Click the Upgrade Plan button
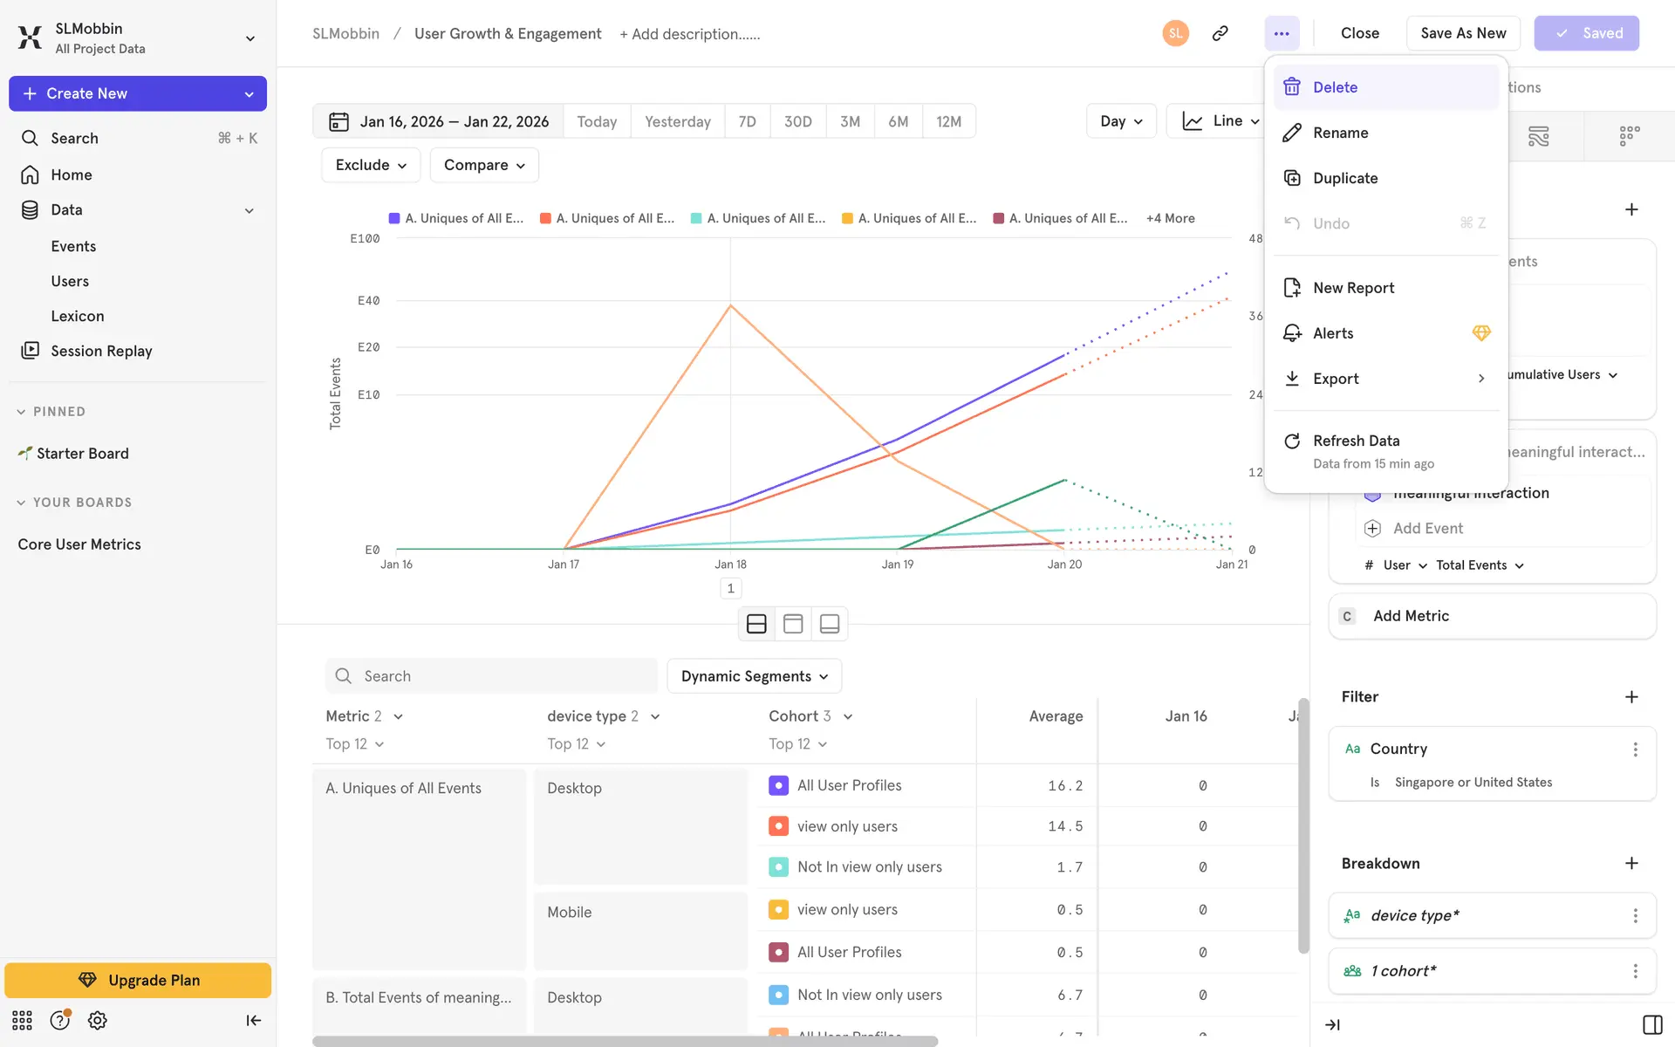This screenshot has width=1675, height=1047. 138,980
